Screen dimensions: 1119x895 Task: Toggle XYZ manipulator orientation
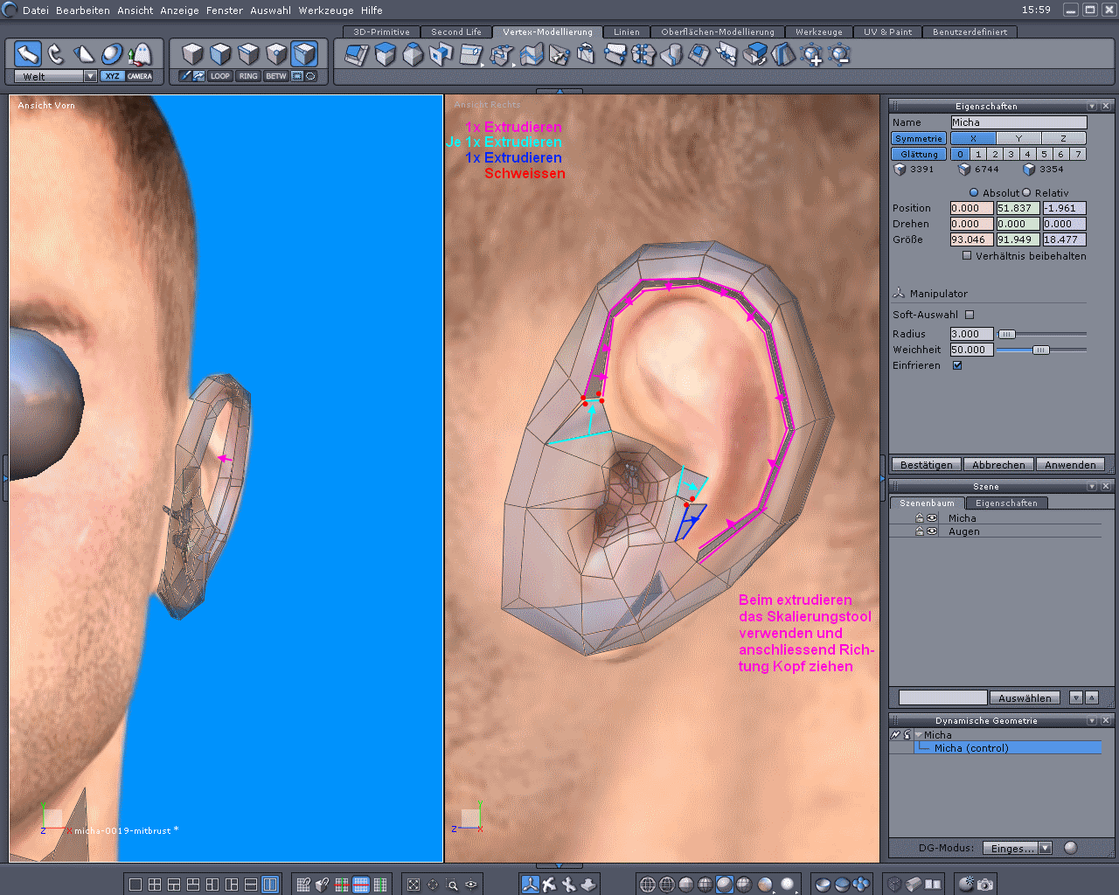(x=112, y=76)
